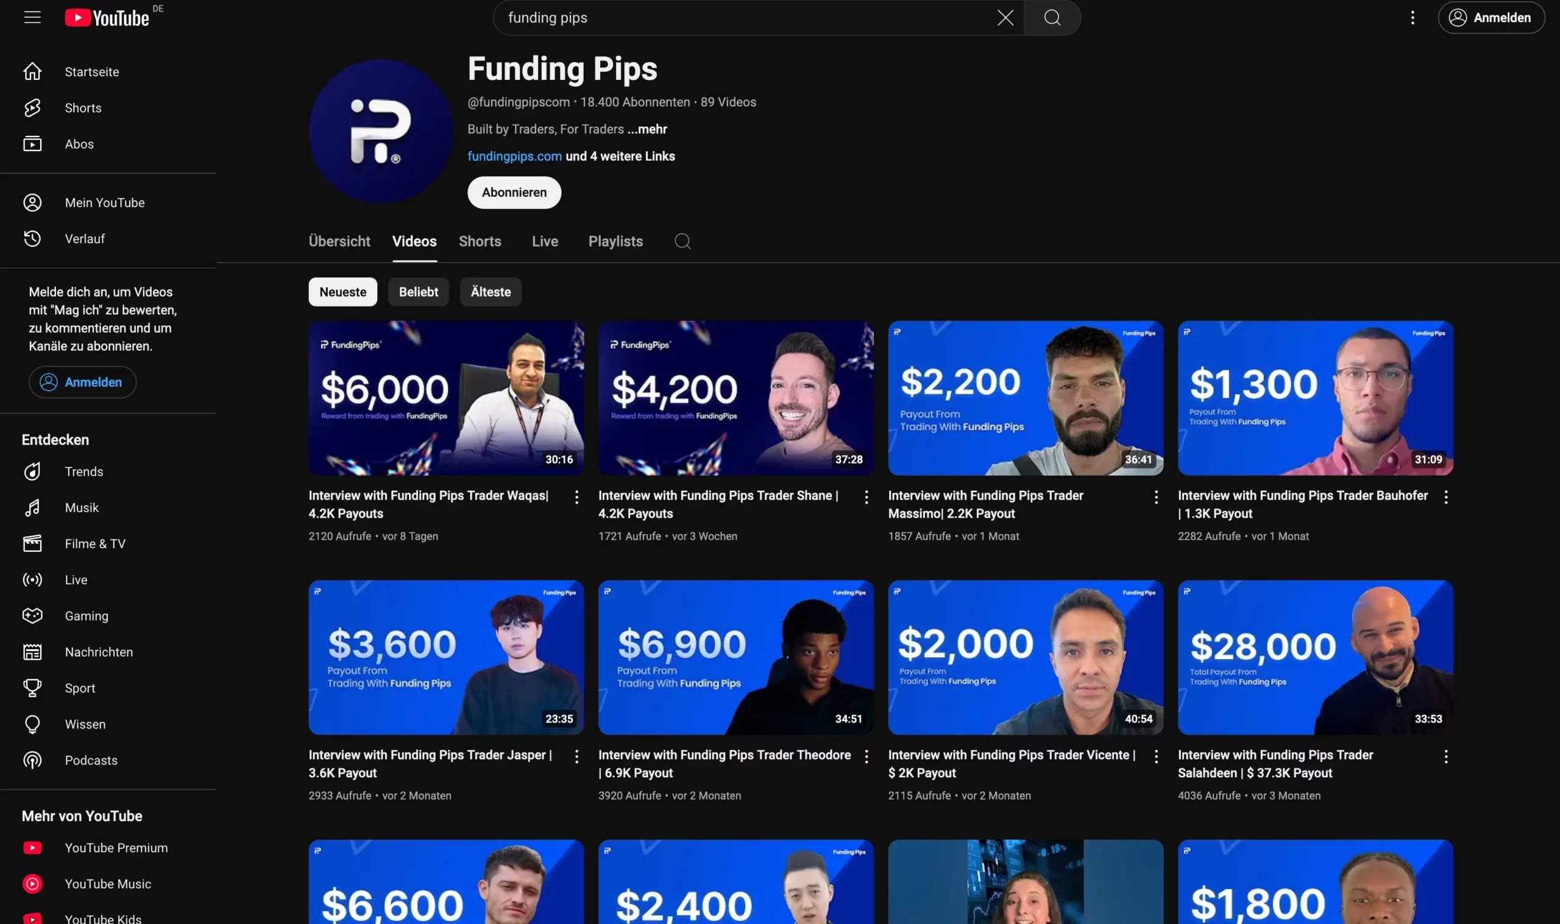Click the channel search magnifier icon
Screen dimensions: 1560x924
682,242
